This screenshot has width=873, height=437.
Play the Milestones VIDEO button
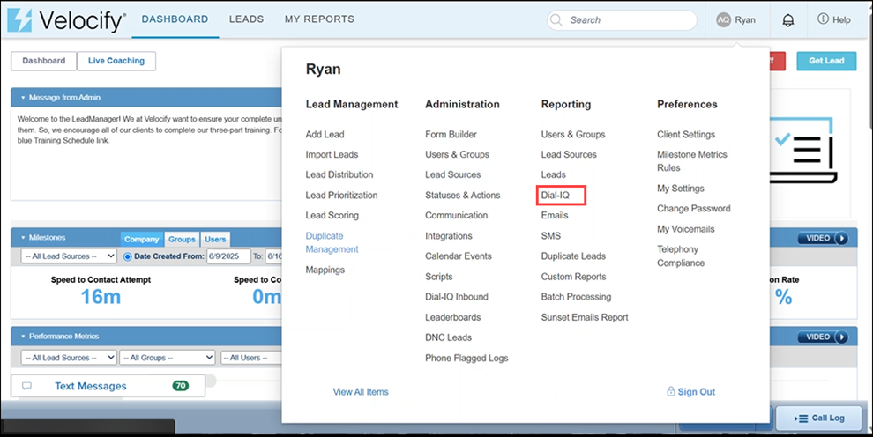click(x=823, y=238)
